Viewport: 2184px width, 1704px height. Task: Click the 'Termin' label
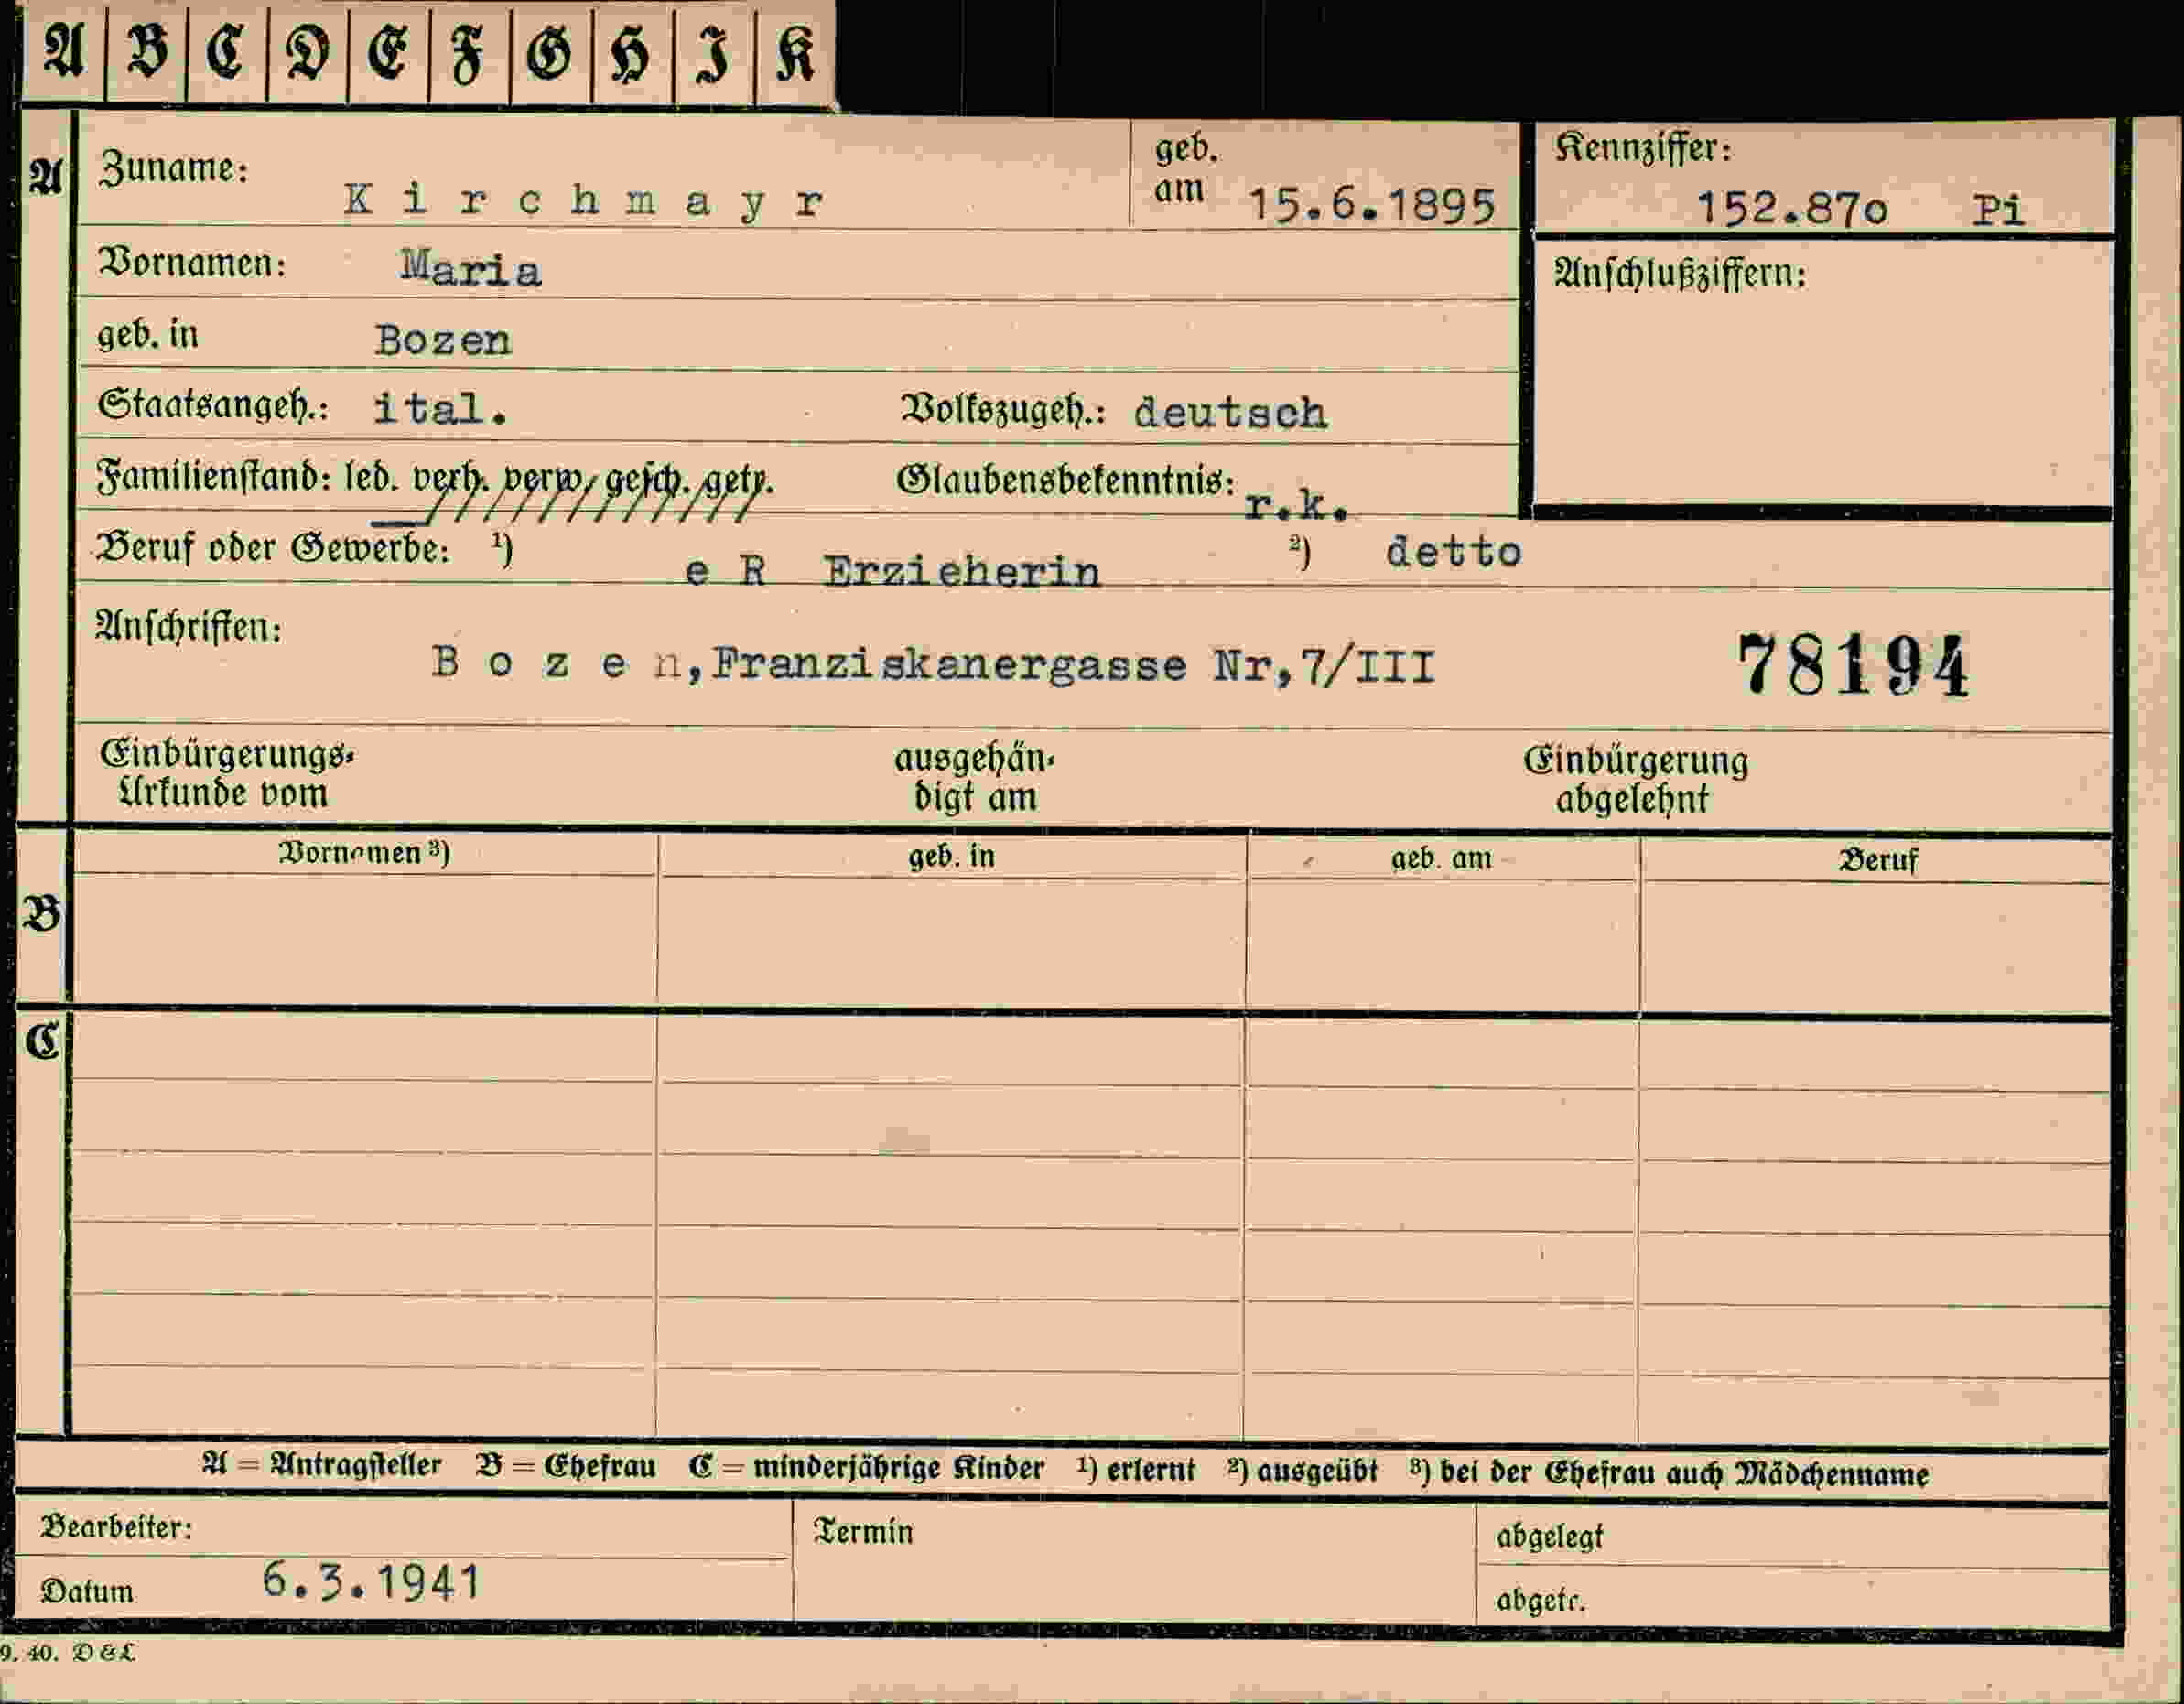pos(863,1532)
